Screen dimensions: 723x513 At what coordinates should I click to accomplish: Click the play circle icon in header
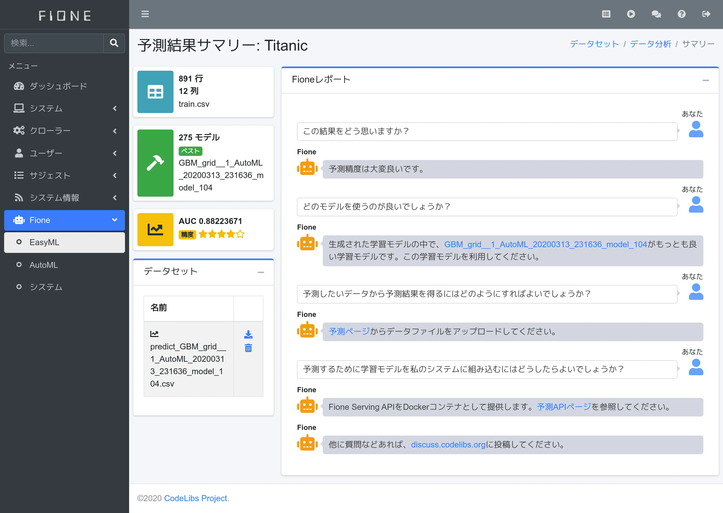point(631,14)
